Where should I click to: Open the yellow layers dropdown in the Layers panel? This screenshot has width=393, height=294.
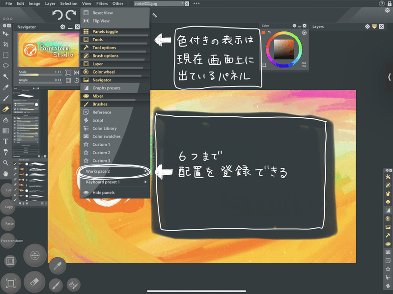(374, 27)
